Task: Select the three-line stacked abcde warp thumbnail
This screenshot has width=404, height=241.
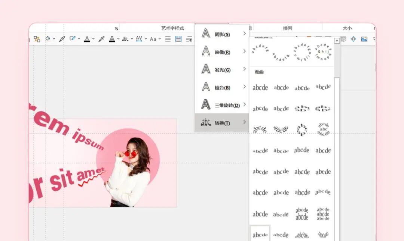Action: pos(323,214)
